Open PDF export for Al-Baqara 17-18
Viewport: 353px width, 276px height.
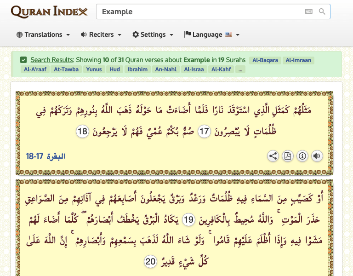tap(288, 156)
